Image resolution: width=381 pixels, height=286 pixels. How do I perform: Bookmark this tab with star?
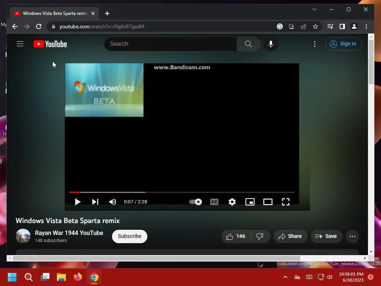[x=316, y=26]
